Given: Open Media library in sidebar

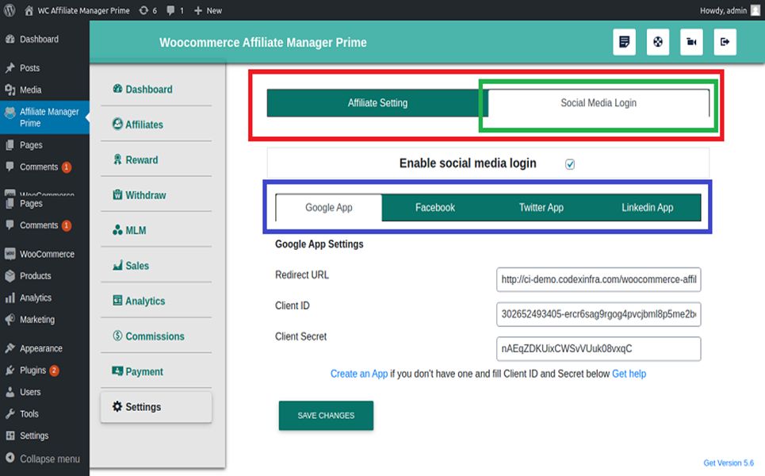Looking at the screenshot, I should tap(24, 90).
